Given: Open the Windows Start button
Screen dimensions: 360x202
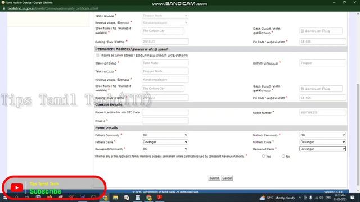Looking at the screenshot, I should tap(5, 198).
